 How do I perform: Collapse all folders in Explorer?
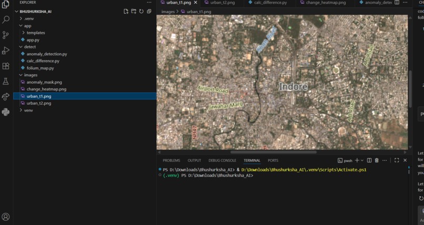[x=149, y=12]
